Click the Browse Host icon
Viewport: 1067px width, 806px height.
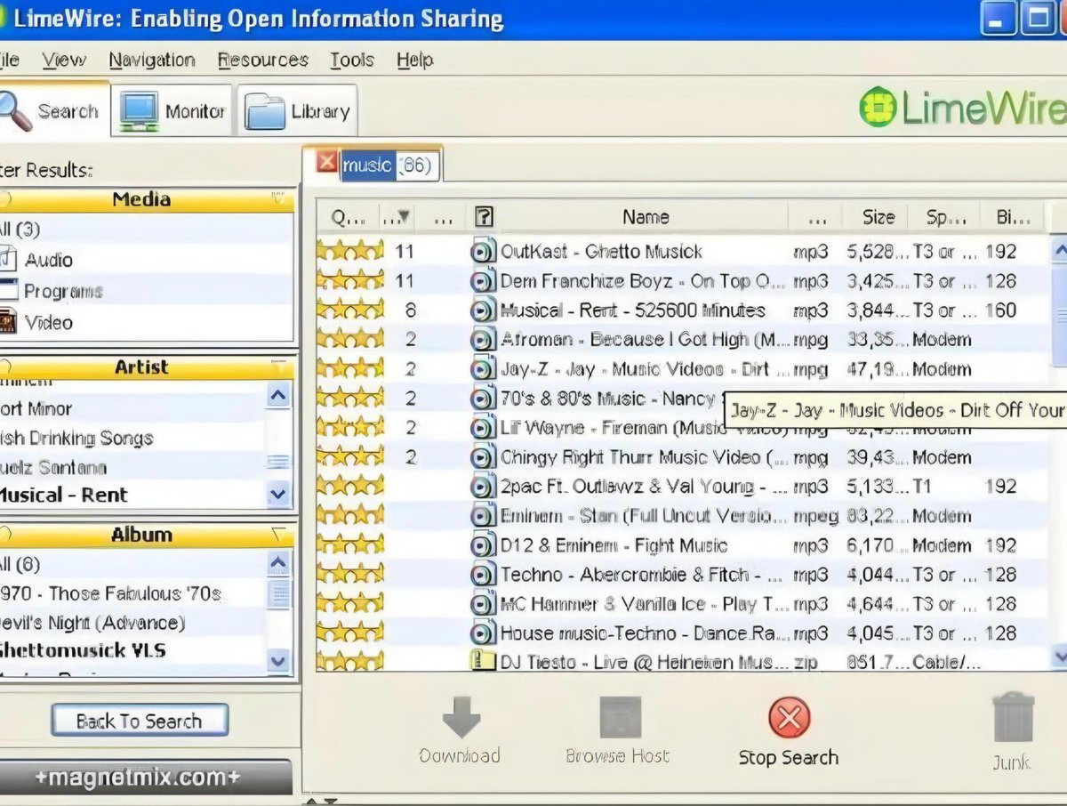coord(619,718)
